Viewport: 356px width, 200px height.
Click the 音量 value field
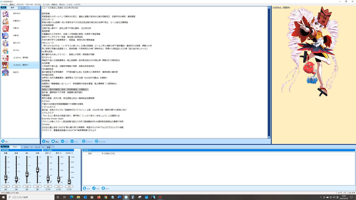pyautogui.click(x=6, y=186)
